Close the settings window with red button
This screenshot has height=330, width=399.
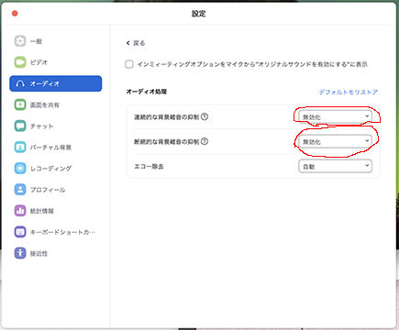tap(15, 14)
